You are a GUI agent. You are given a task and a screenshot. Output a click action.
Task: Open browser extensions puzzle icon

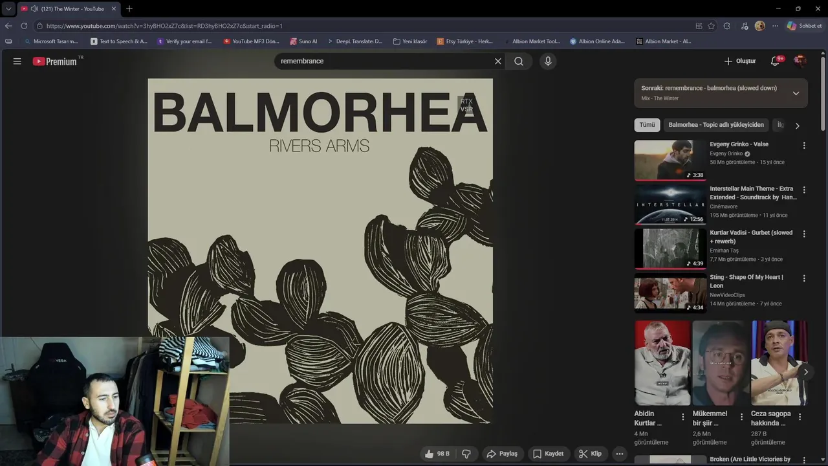tap(727, 26)
